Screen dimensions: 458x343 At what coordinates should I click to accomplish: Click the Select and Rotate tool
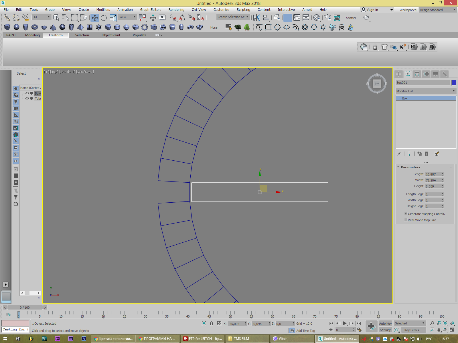104,18
